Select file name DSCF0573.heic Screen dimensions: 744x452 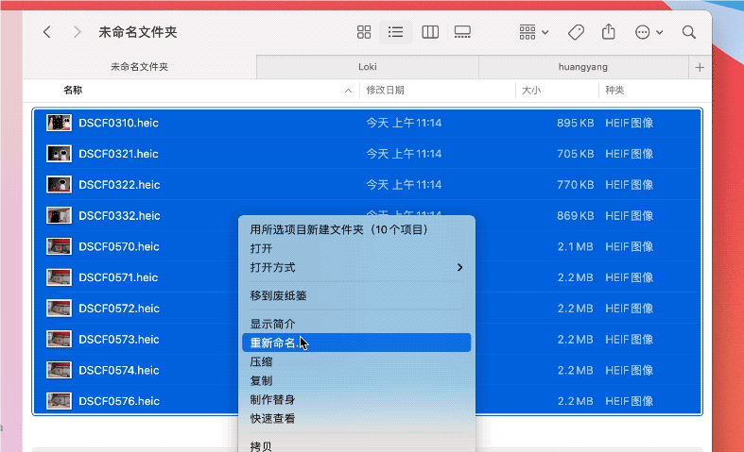click(119, 340)
